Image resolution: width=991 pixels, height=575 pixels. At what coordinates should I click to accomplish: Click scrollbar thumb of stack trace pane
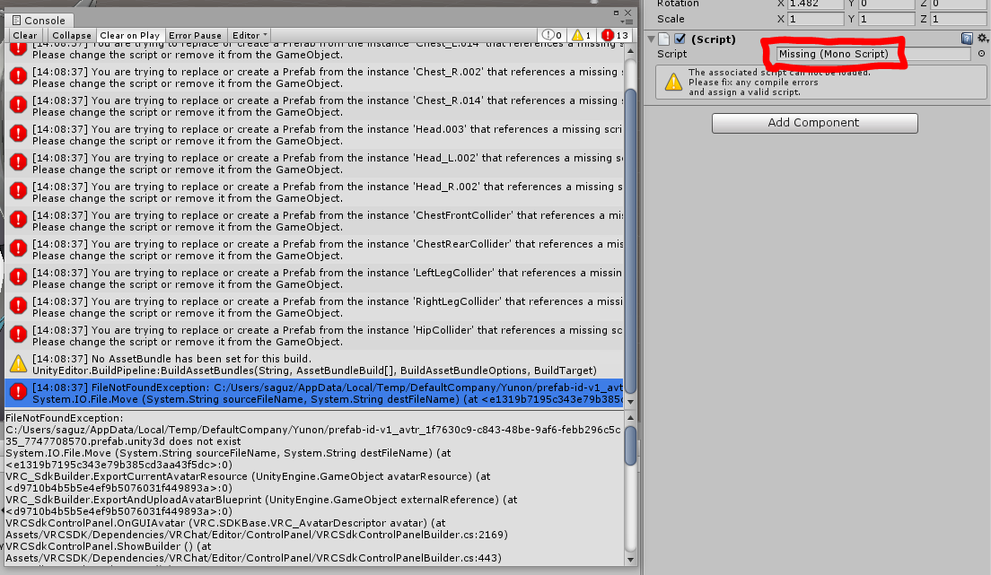(630, 446)
